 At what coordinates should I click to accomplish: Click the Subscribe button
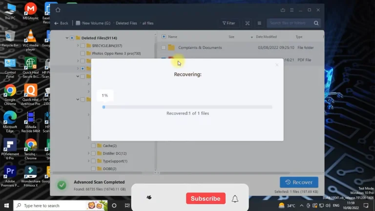[x=206, y=199]
